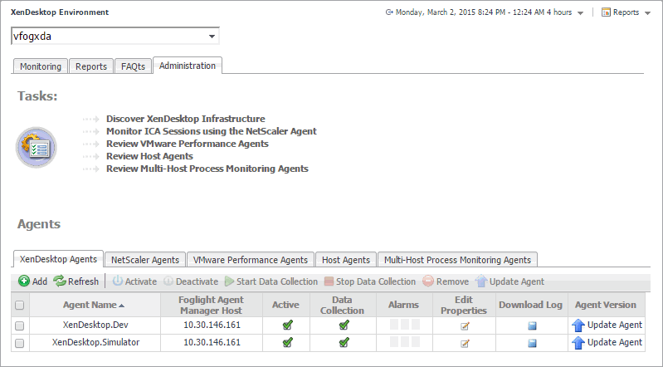Click the Agent Version column header
The image size is (663, 367).
click(606, 305)
